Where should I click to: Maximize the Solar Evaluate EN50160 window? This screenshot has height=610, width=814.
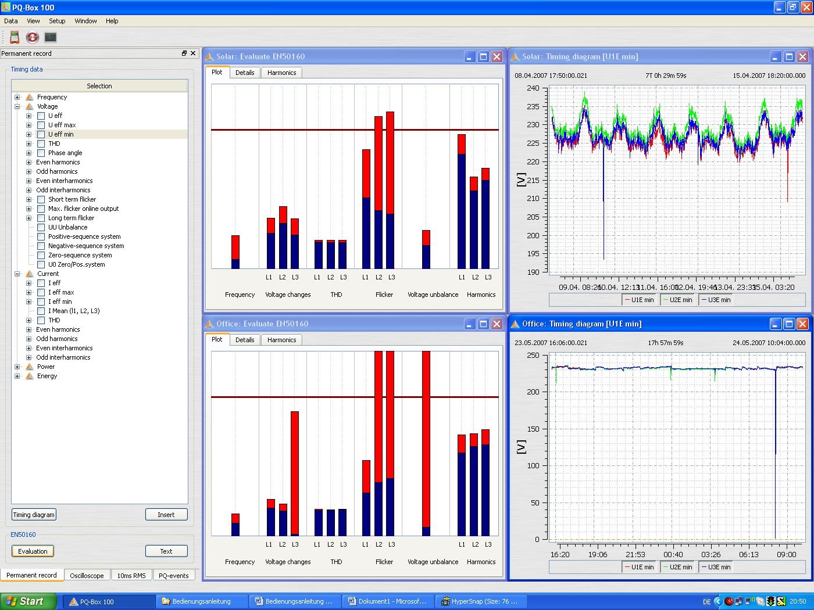point(483,56)
